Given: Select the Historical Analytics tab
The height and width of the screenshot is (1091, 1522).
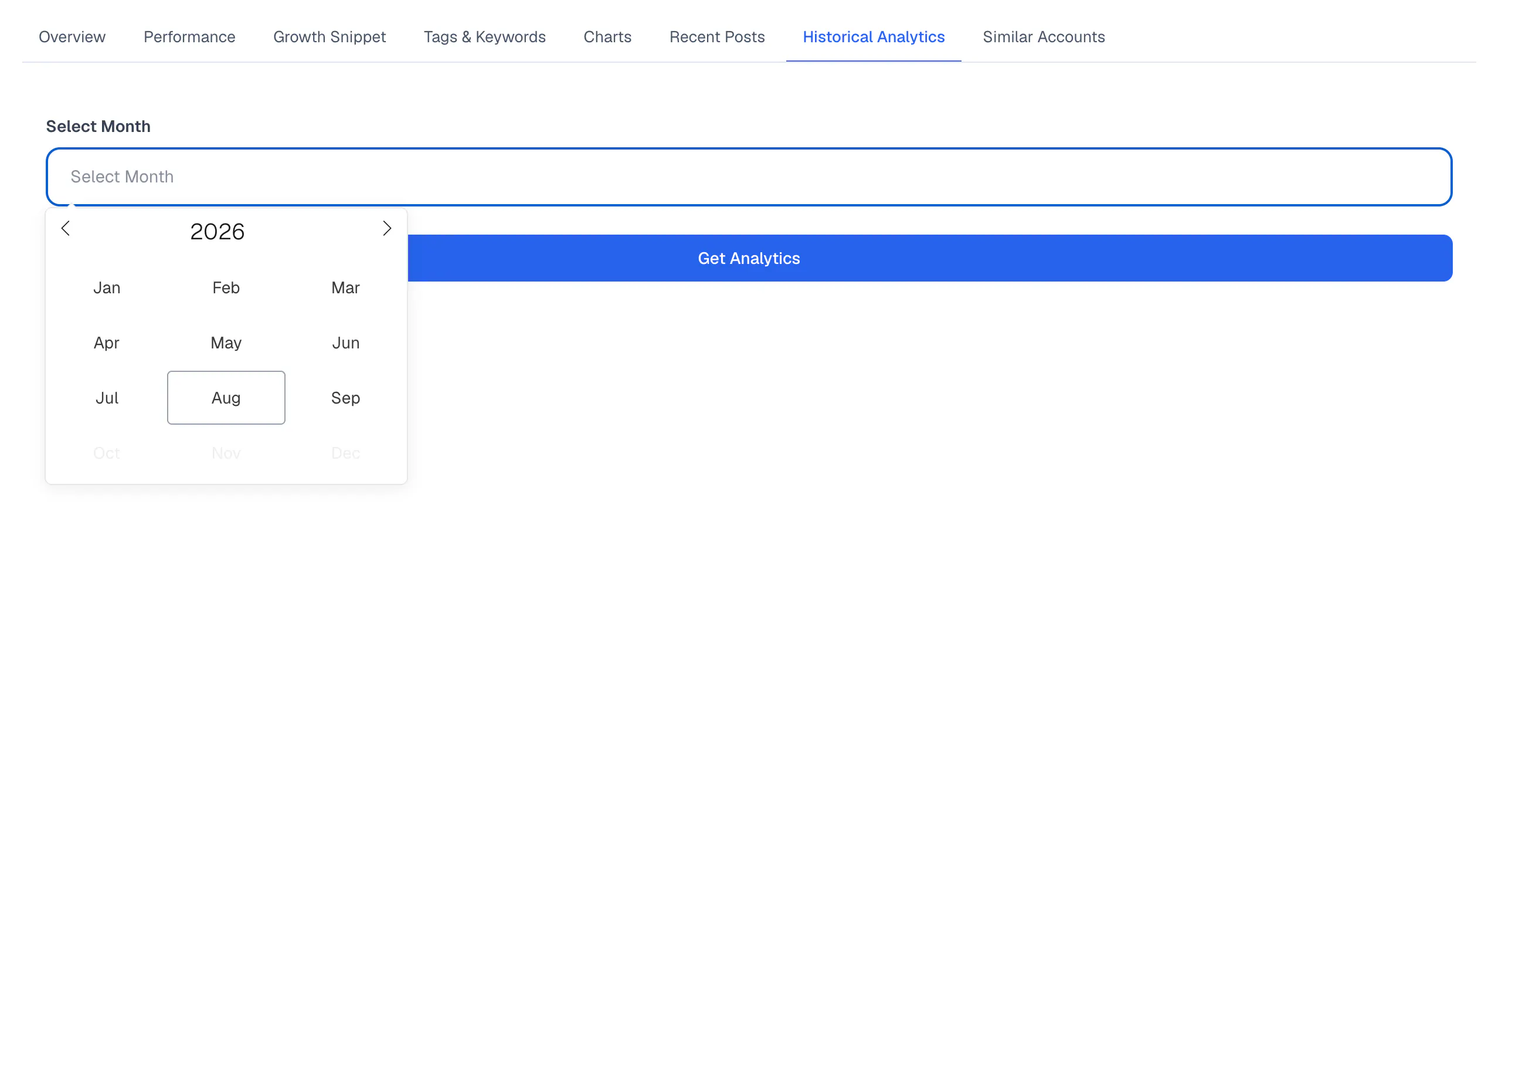Looking at the screenshot, I should pyautogui.click(x=874, y=37).
